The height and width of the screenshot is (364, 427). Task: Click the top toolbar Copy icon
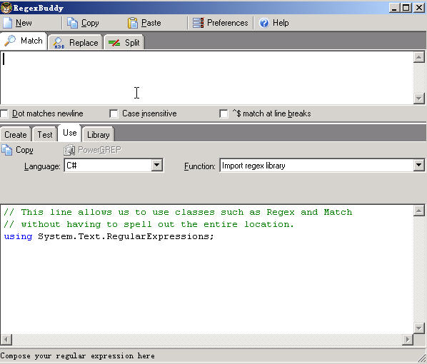(x=72, y=23)
